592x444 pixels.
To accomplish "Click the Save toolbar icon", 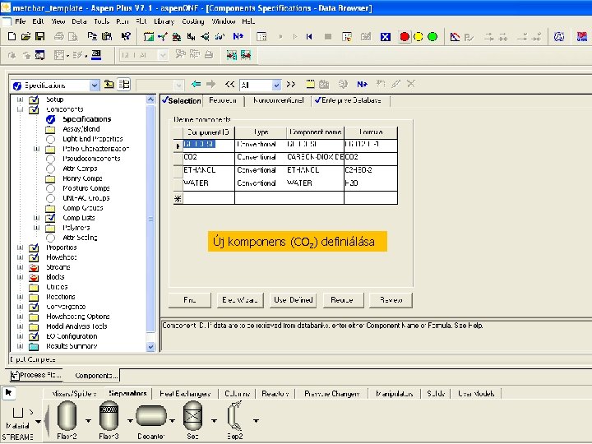I will [39, 36].
